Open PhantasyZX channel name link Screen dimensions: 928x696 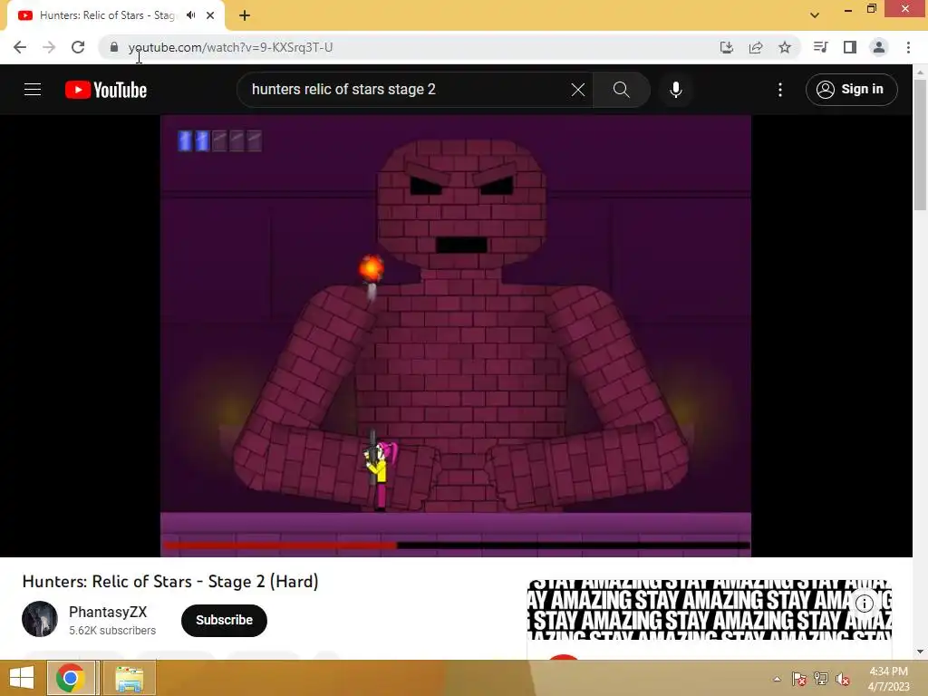click(108, 612)
